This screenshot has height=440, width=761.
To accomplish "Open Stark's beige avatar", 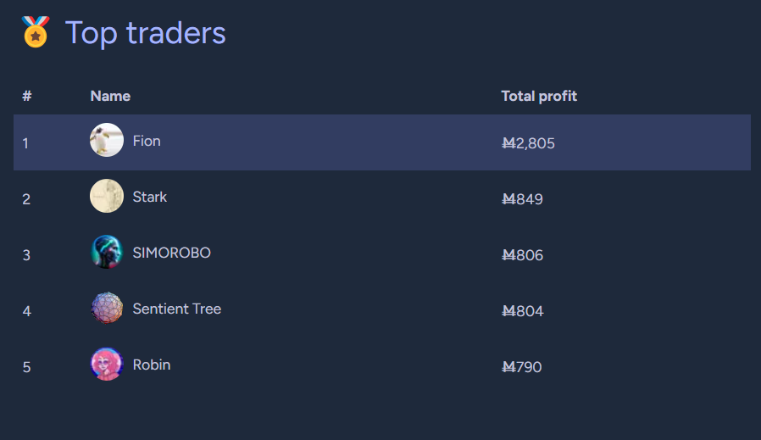I will pyautogui.click(x=107, y=196).
